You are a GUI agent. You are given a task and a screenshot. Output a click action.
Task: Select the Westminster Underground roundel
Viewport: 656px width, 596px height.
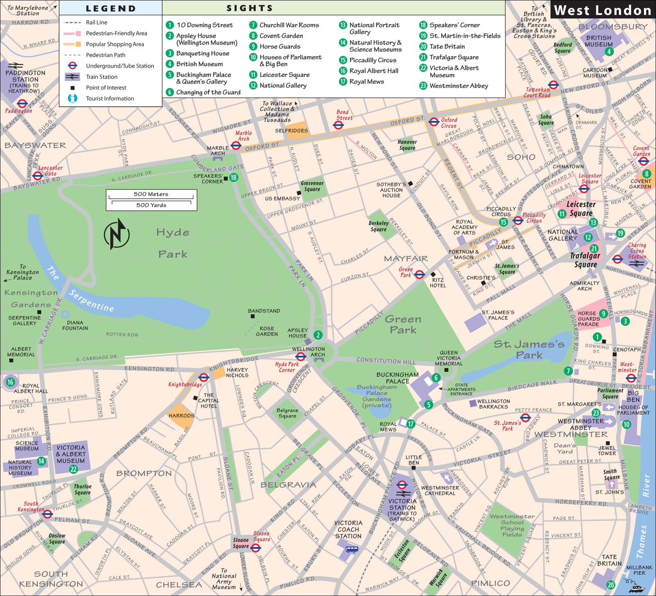[x=631, y=378]
